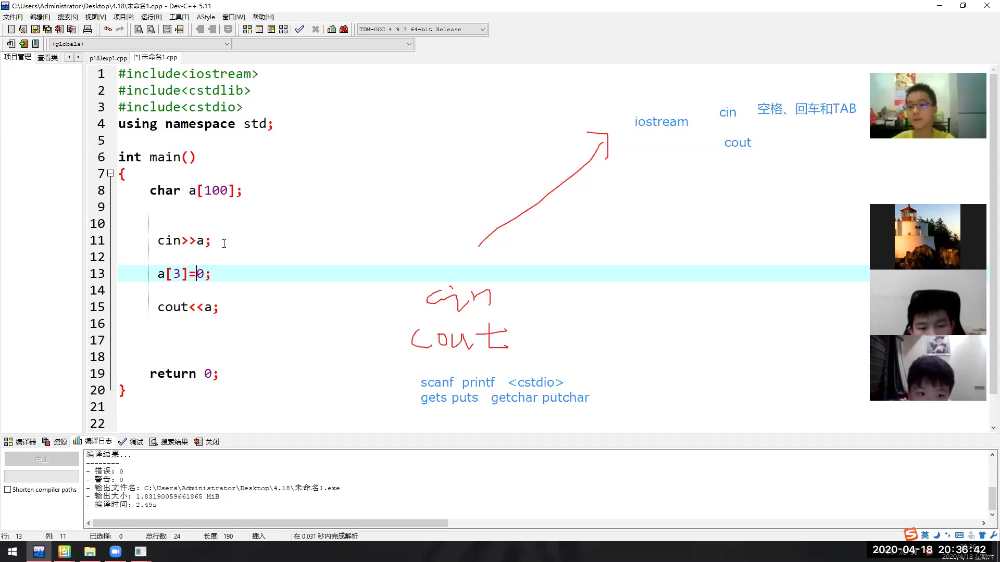Open the 调试 debug panel tab
Image resolution: width=1000 pixels, height=562 pixels.
131,441
